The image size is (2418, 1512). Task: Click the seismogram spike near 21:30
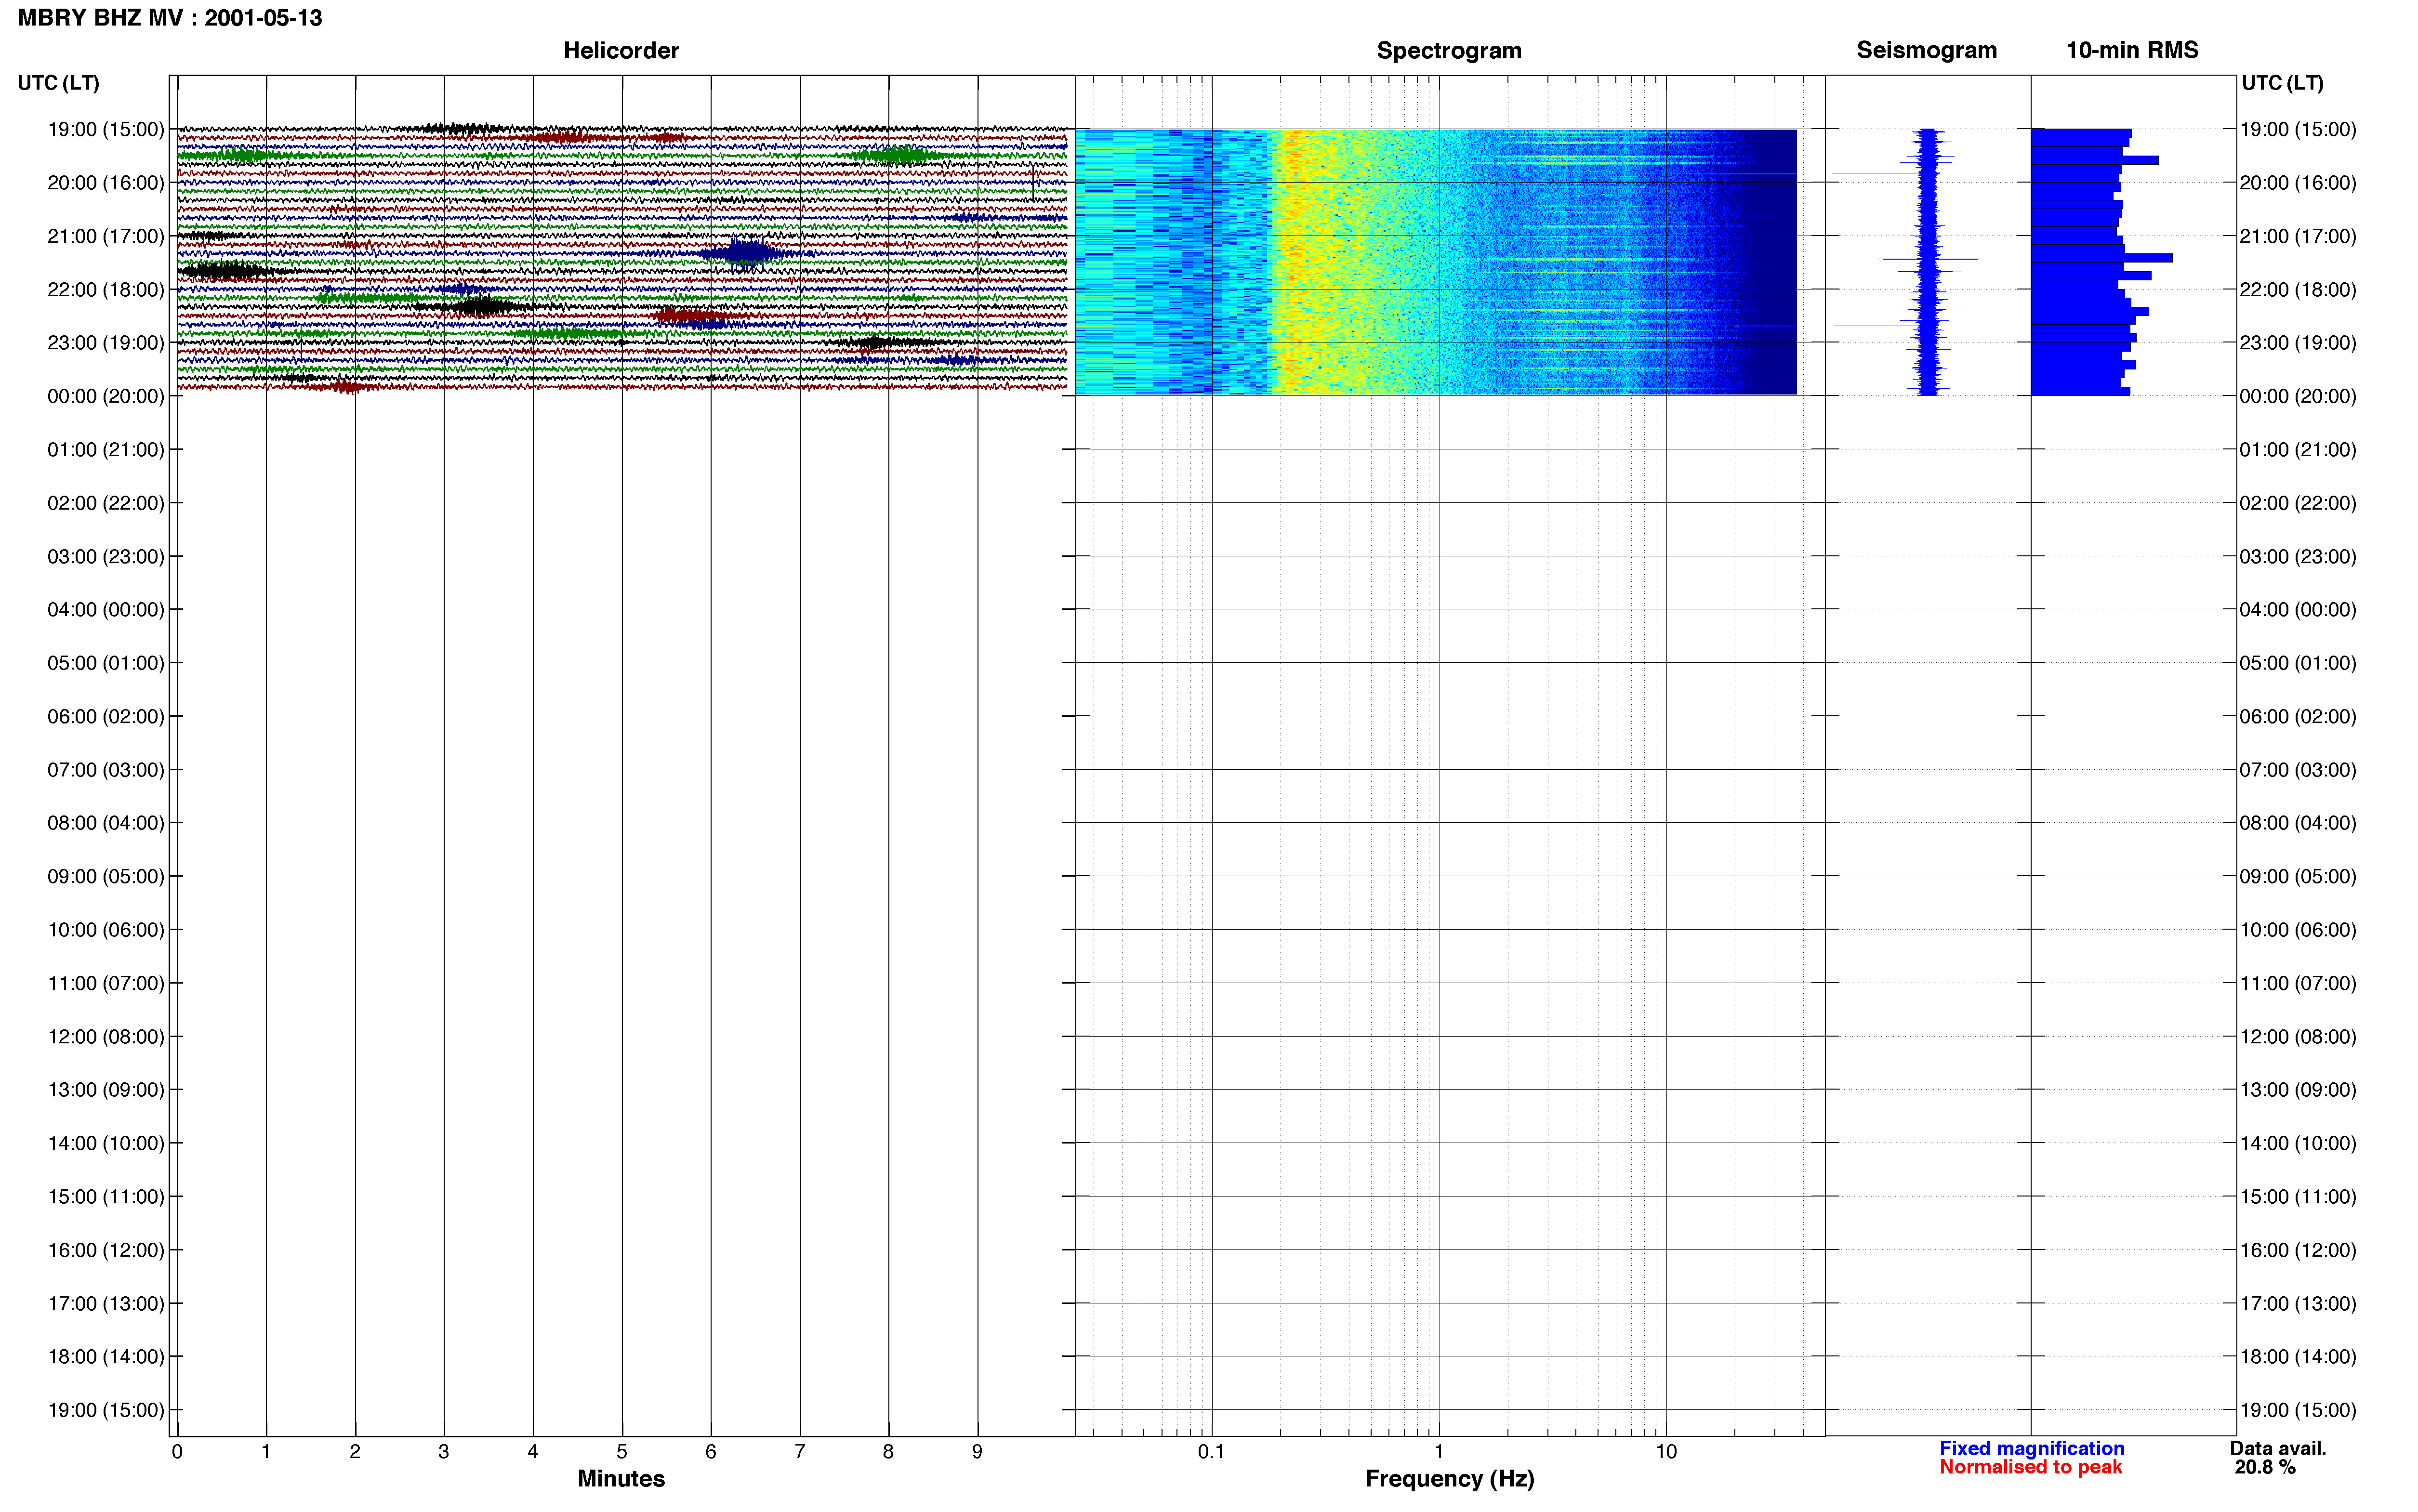point(1928,259)
